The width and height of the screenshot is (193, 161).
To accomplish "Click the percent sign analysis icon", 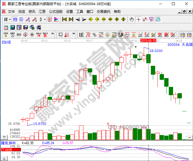I will coord(94,35).
